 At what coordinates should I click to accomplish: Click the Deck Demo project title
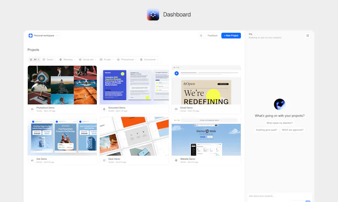(x=114, y=159)
